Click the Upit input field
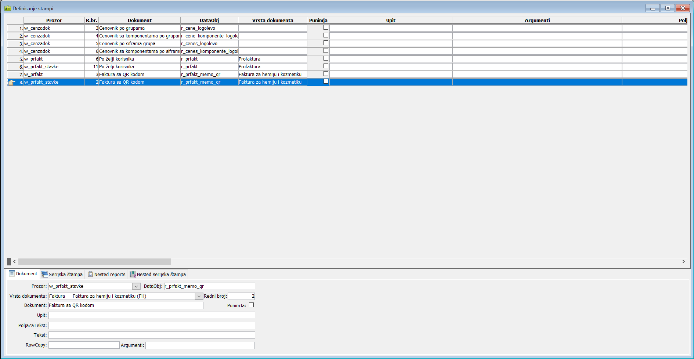694x359 pixels. tap(152, 315)
